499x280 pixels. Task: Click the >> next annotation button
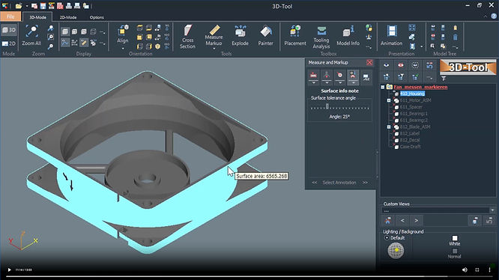click(x=365, y=183)
